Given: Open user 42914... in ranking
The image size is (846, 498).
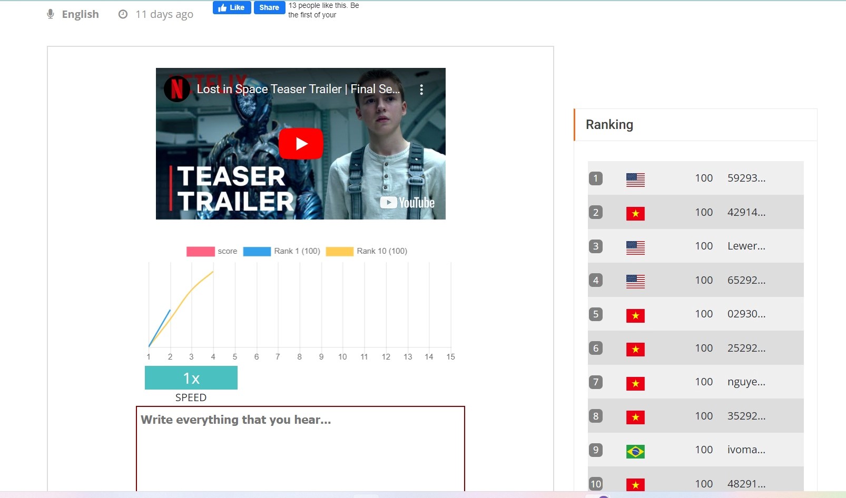Looking at the screenshot, I should 746,212.
